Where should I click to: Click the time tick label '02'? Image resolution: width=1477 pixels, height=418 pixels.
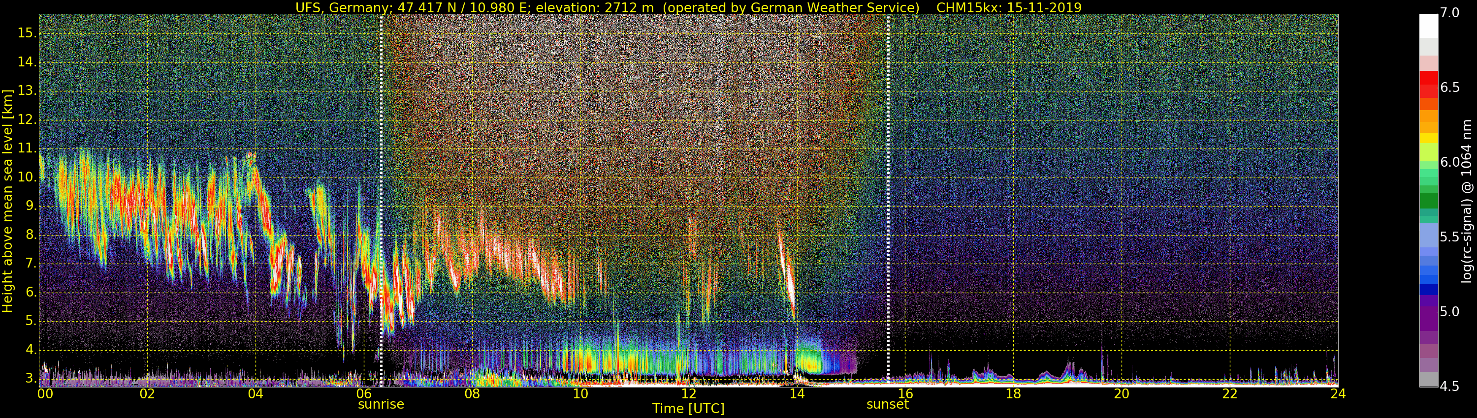(x=147, y=393)
